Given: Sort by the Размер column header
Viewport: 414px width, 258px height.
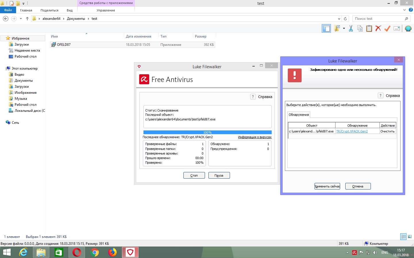Looking at the screenshot, I should click(x=201, y=36).
